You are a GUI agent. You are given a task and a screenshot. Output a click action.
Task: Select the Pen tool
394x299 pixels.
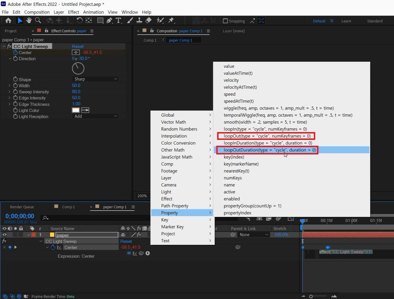point(109,20)
